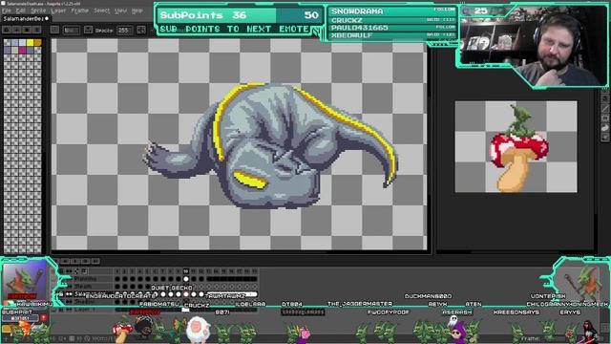The height and width of the screenshot is (344, 611).
Task: Select frame 1 header in timeline
Action: (x=117, y=270)
